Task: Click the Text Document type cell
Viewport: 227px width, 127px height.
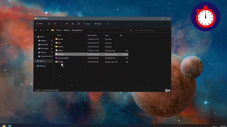Action: pyautogui.click(x=110, y=51)
